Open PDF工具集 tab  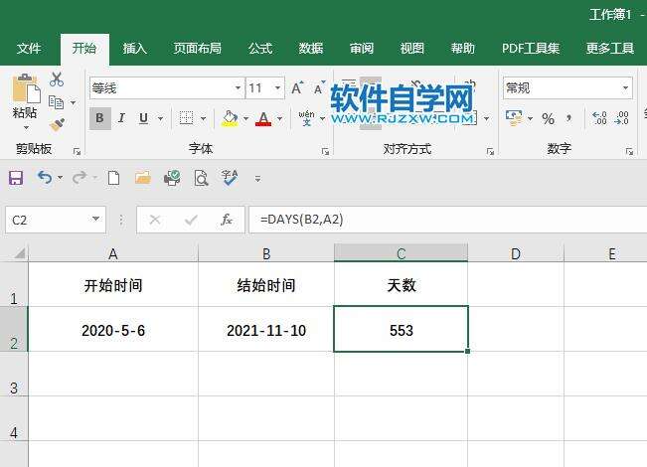531,49
